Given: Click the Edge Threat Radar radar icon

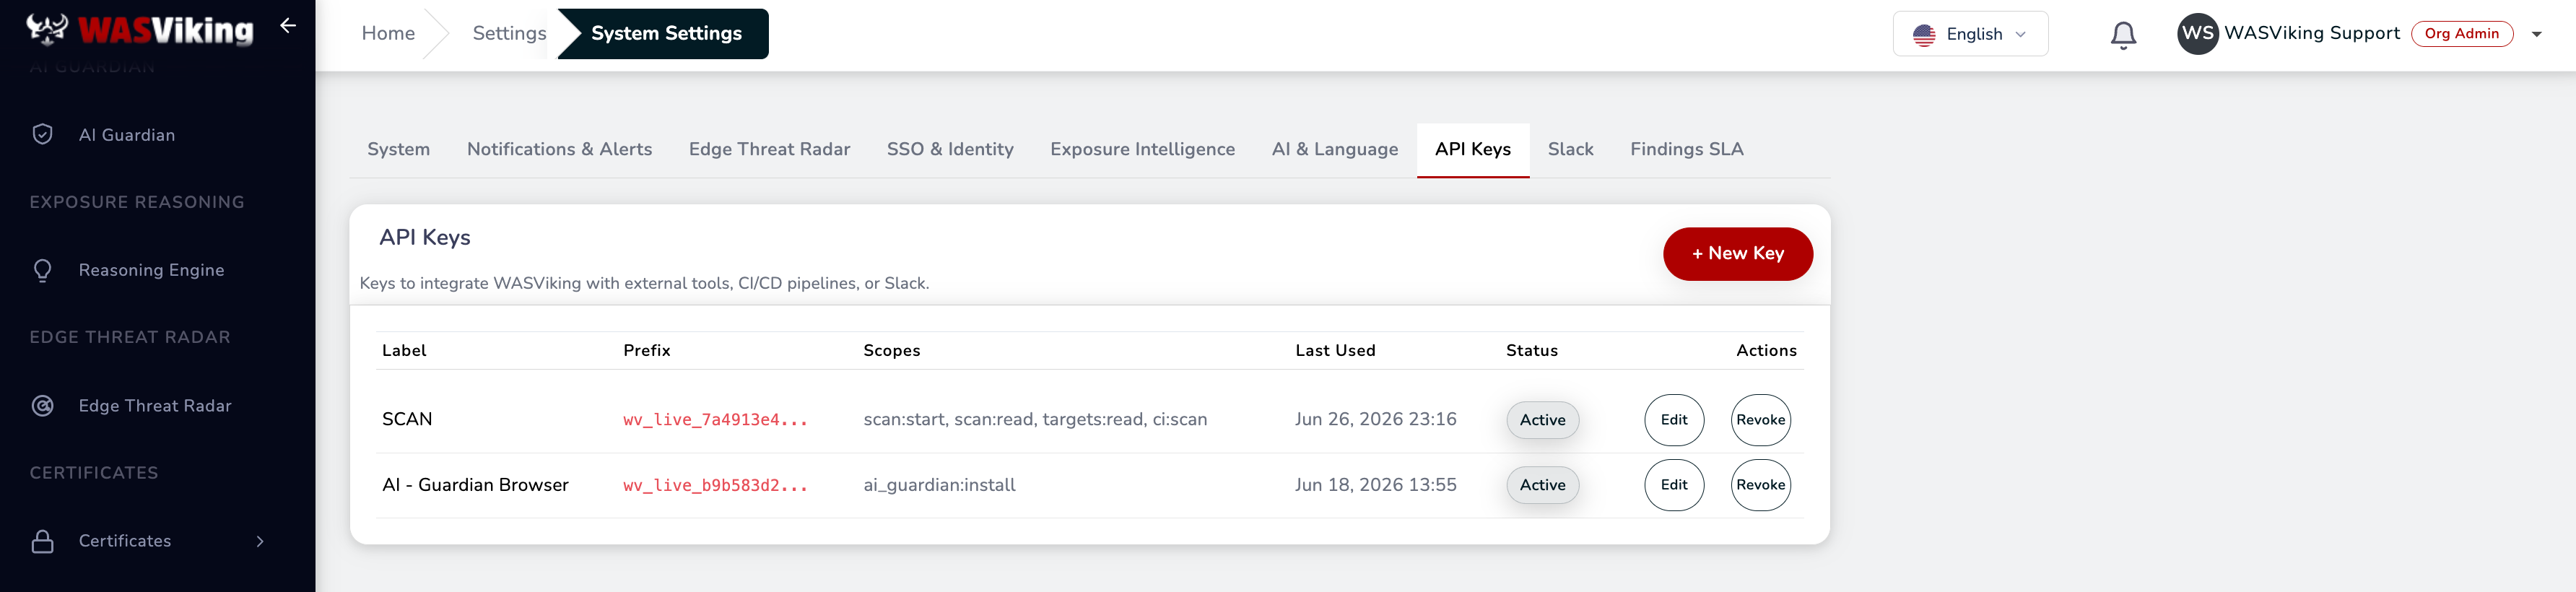Looking at the screenshot, I should click(x=42, y=405).
